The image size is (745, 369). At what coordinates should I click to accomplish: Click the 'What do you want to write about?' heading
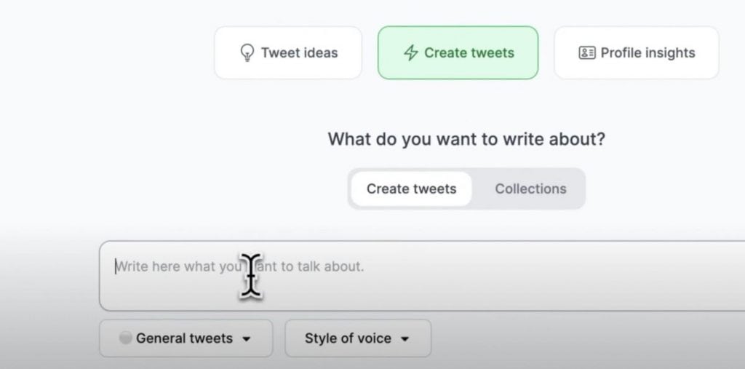pyautogui.click(x=466, y=139)
